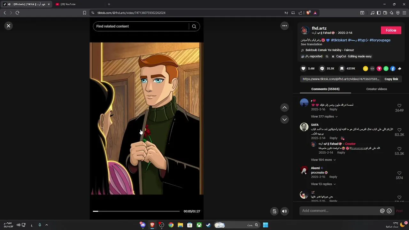Bookmark this page in address bar
Viewport: 409px width, 230px height.
pyautogui.click(x=84, y=13)
